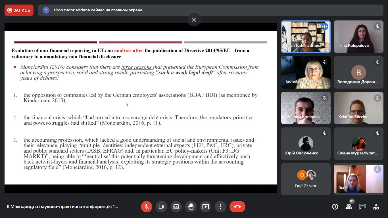This screenshot has width=388, height=218.
Task: Turn on closed captions
Action: tap(176, 207)
